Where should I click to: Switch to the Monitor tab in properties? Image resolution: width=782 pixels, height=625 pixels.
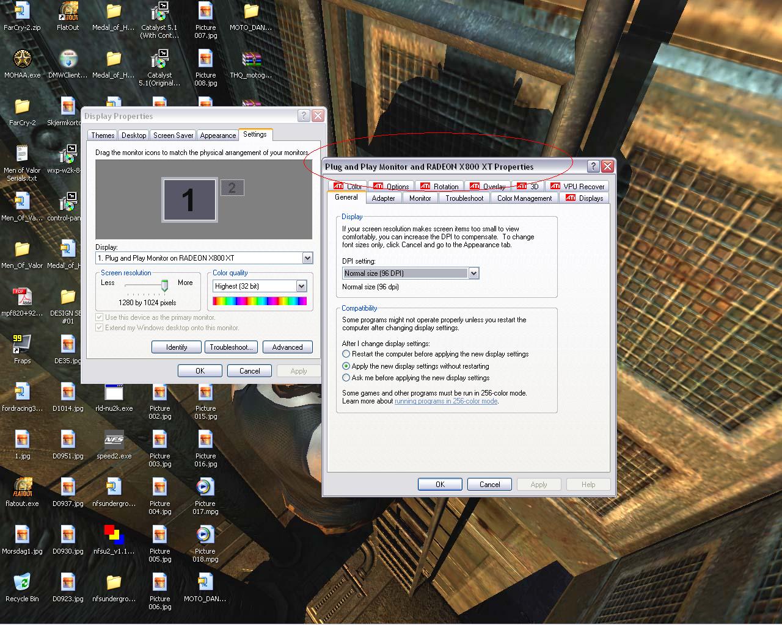[420, 198]
